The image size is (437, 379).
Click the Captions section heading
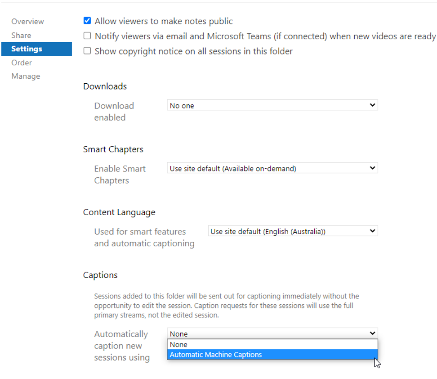pyautogui.click(x=100, y=275)
